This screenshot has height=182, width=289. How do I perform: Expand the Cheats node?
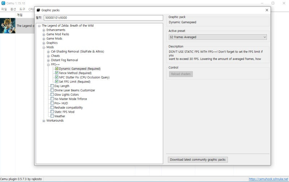[48, 56]
